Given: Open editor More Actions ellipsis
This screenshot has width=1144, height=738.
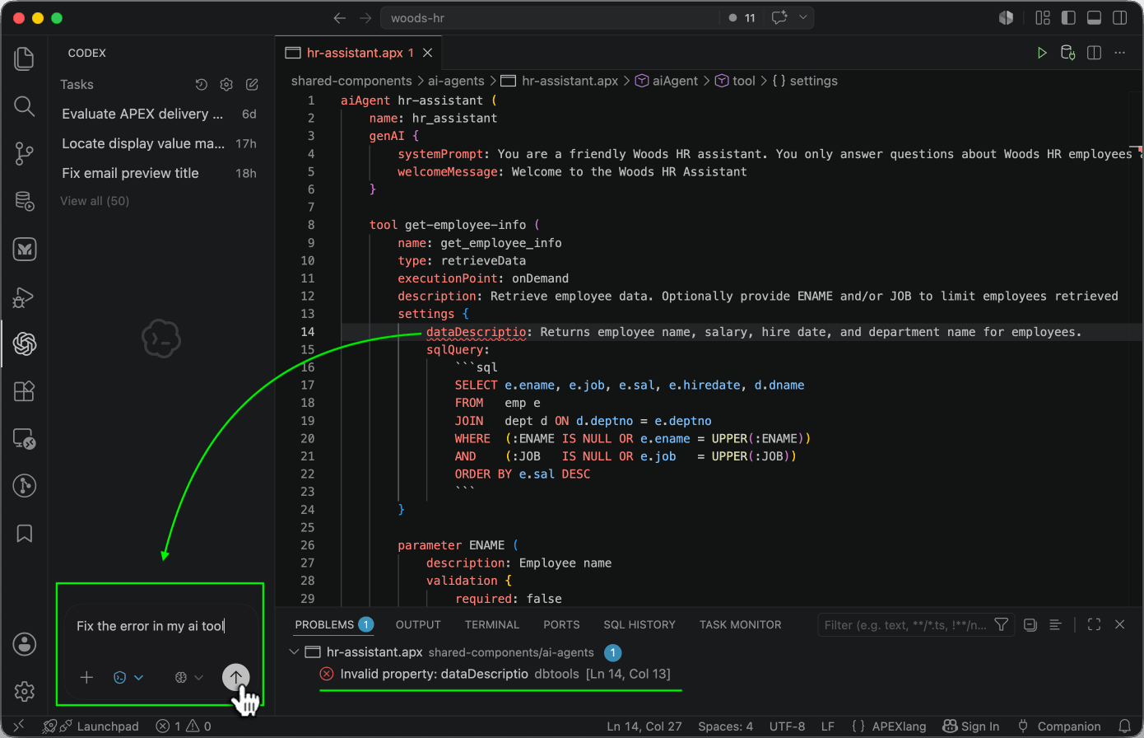Looking at the screenshot, I should coord(1119,53).
